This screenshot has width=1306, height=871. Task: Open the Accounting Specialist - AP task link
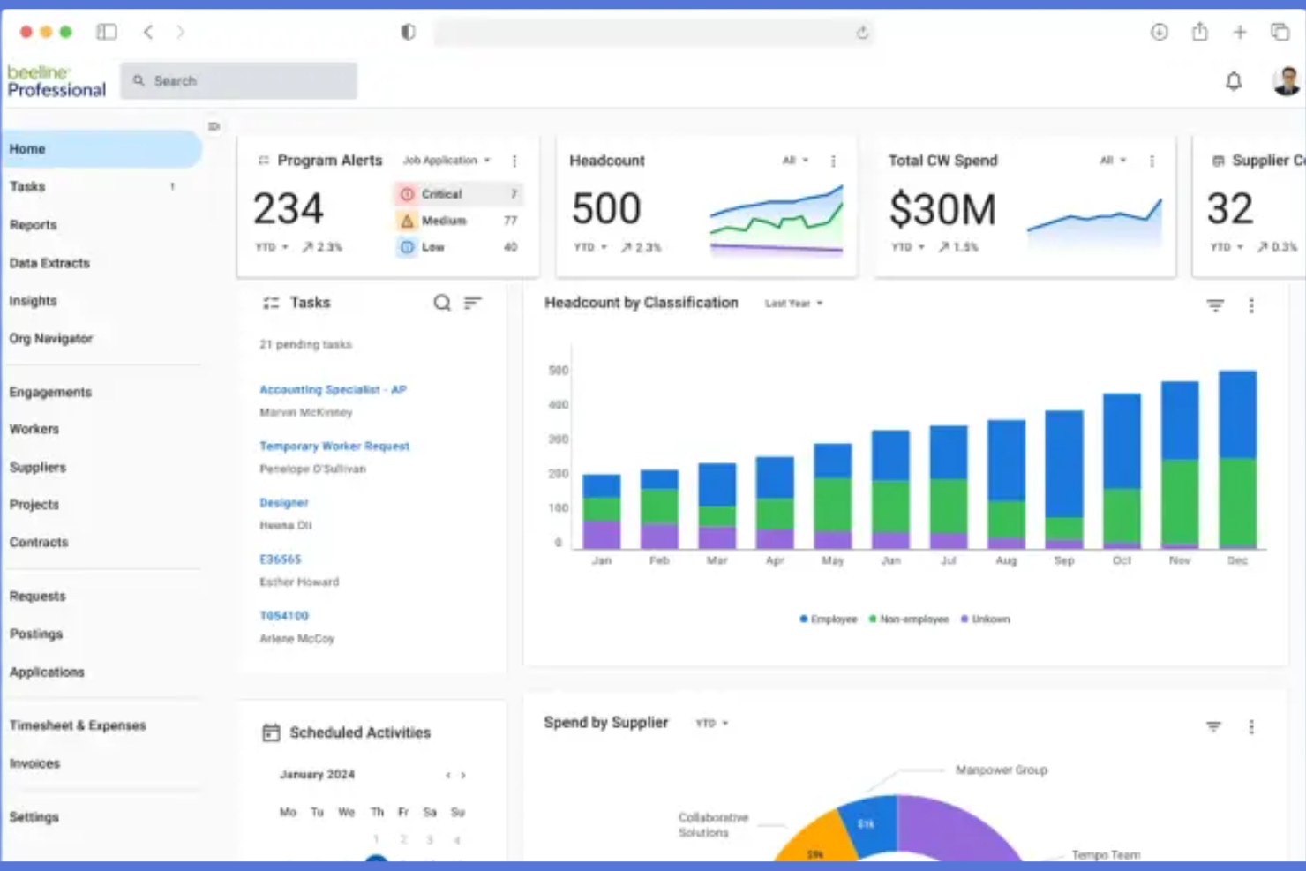point(333,389)
